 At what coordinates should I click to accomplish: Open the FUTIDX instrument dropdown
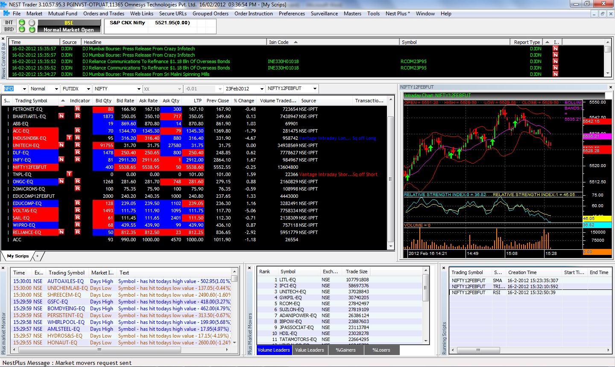[x=88, y=89]
